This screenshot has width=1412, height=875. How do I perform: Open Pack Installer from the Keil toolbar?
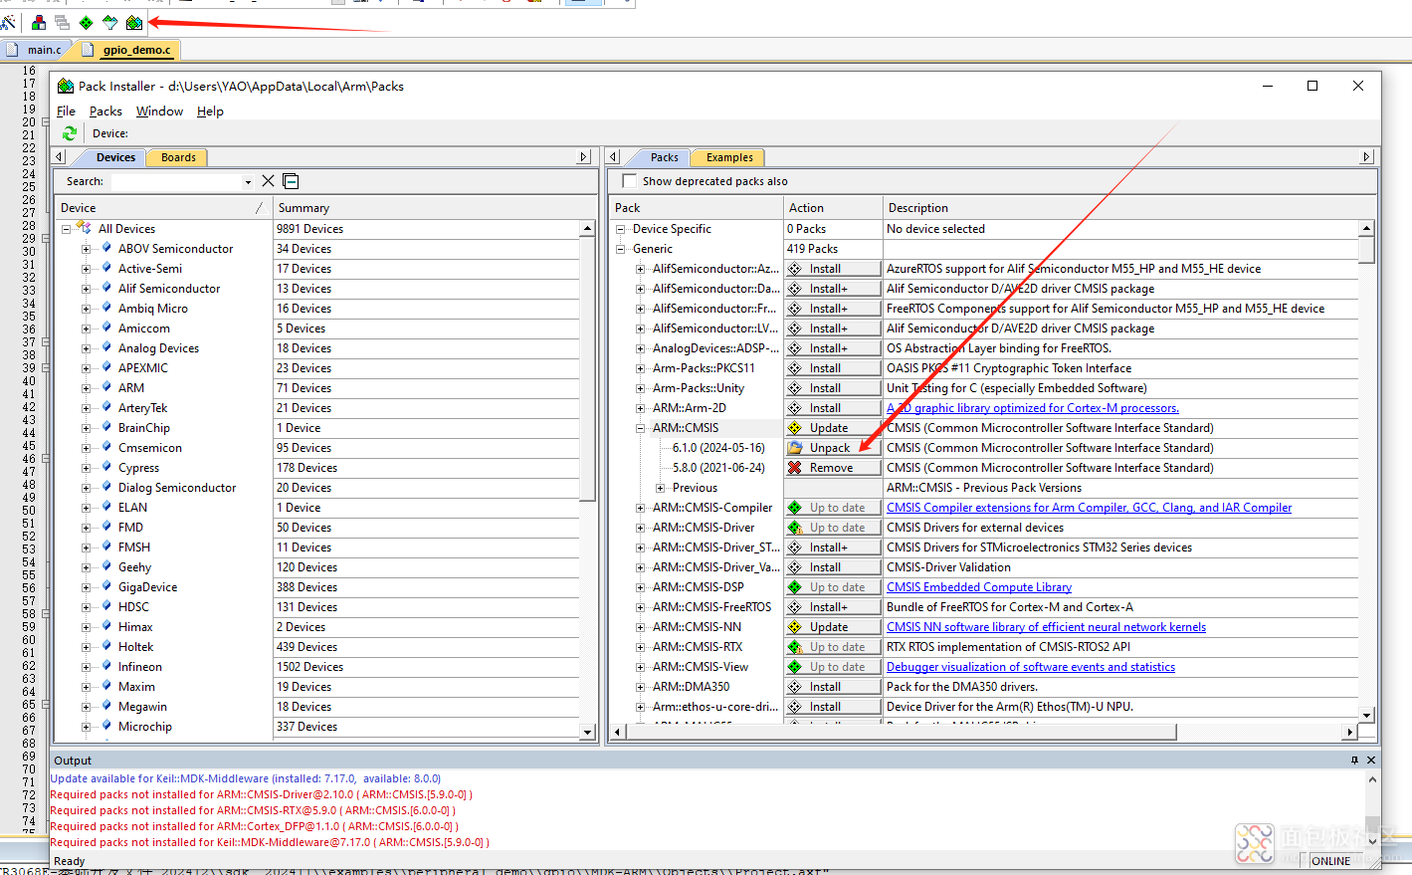[x=134, y=23]
